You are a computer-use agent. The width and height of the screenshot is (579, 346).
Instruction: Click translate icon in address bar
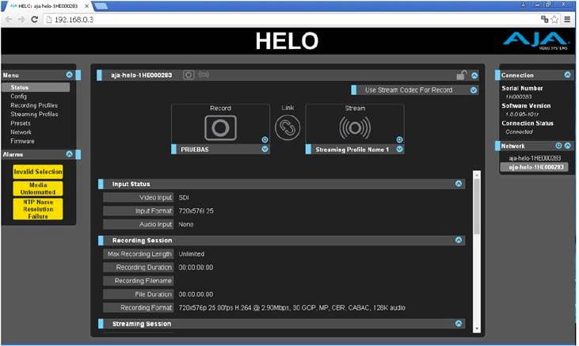(544, 19)
